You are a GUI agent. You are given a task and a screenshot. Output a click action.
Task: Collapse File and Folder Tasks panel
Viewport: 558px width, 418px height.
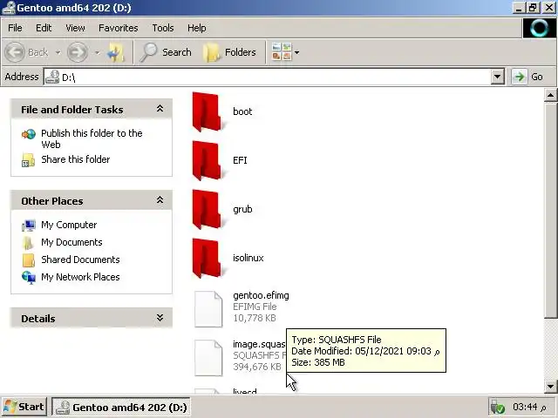tap(160, 109)
